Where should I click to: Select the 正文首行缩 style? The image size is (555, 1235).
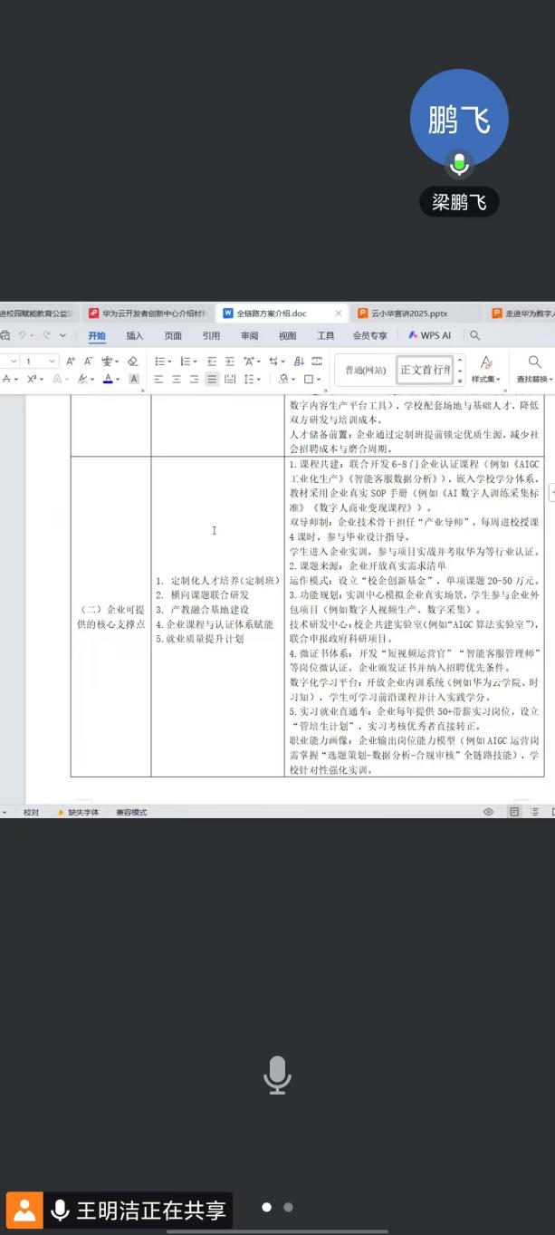(x=425, y=370)
